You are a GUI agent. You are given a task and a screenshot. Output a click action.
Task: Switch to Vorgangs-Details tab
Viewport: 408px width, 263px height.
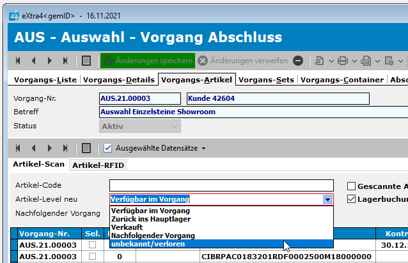tap(119, 80)
